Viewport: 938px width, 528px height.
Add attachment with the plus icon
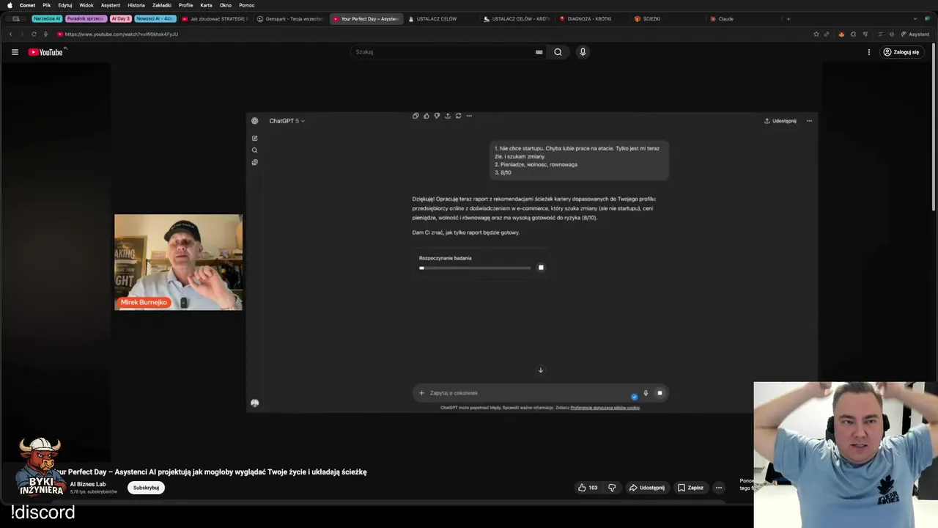[421, 393]
